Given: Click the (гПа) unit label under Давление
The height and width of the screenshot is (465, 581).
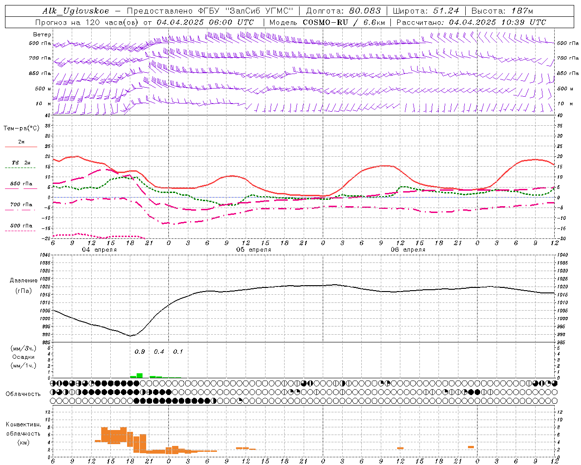Looking at the screenshot, I should point(24,291).
